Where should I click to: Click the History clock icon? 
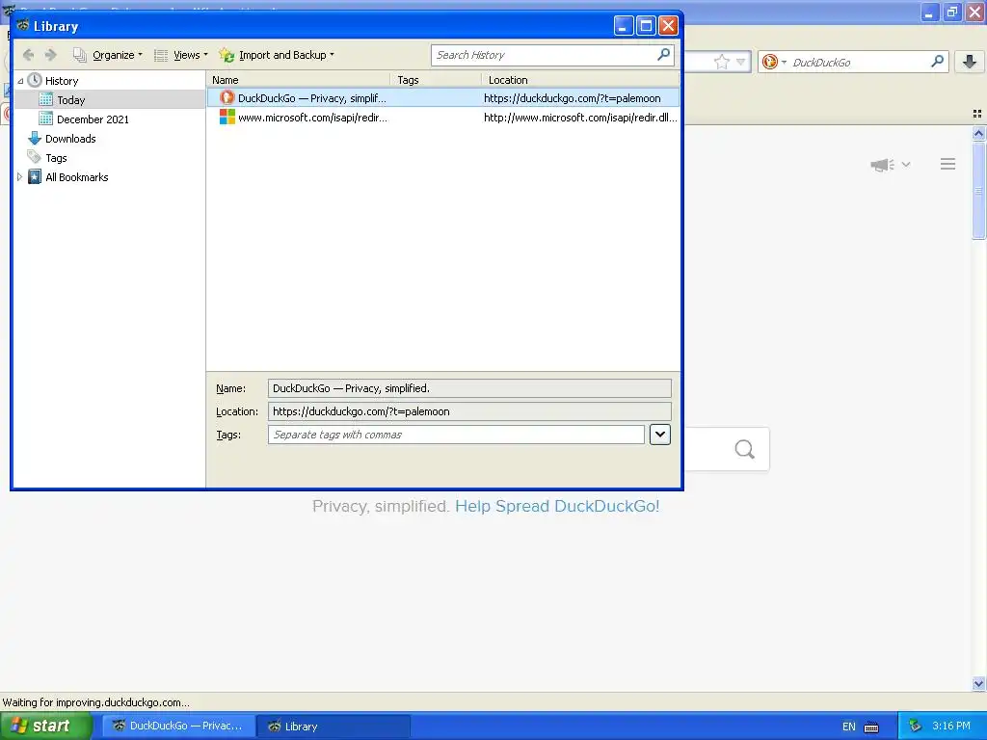(x=35, y=80)
